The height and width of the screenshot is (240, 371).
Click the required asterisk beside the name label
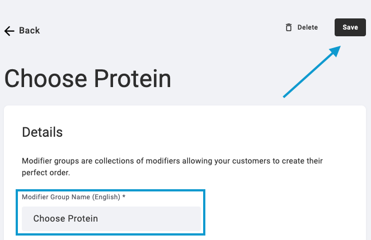coord(124,196)
